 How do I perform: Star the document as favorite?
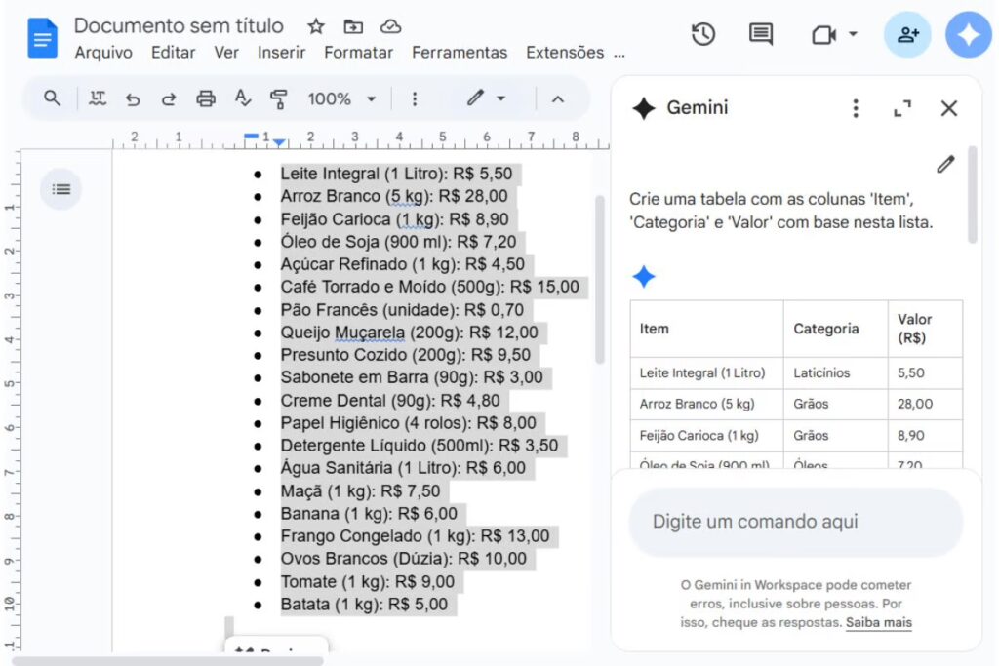tap(316, 26)
